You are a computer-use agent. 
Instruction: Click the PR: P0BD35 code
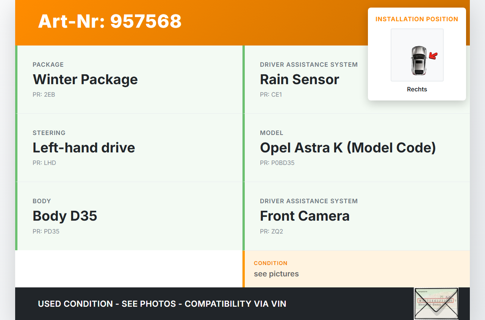click(277, 163)
